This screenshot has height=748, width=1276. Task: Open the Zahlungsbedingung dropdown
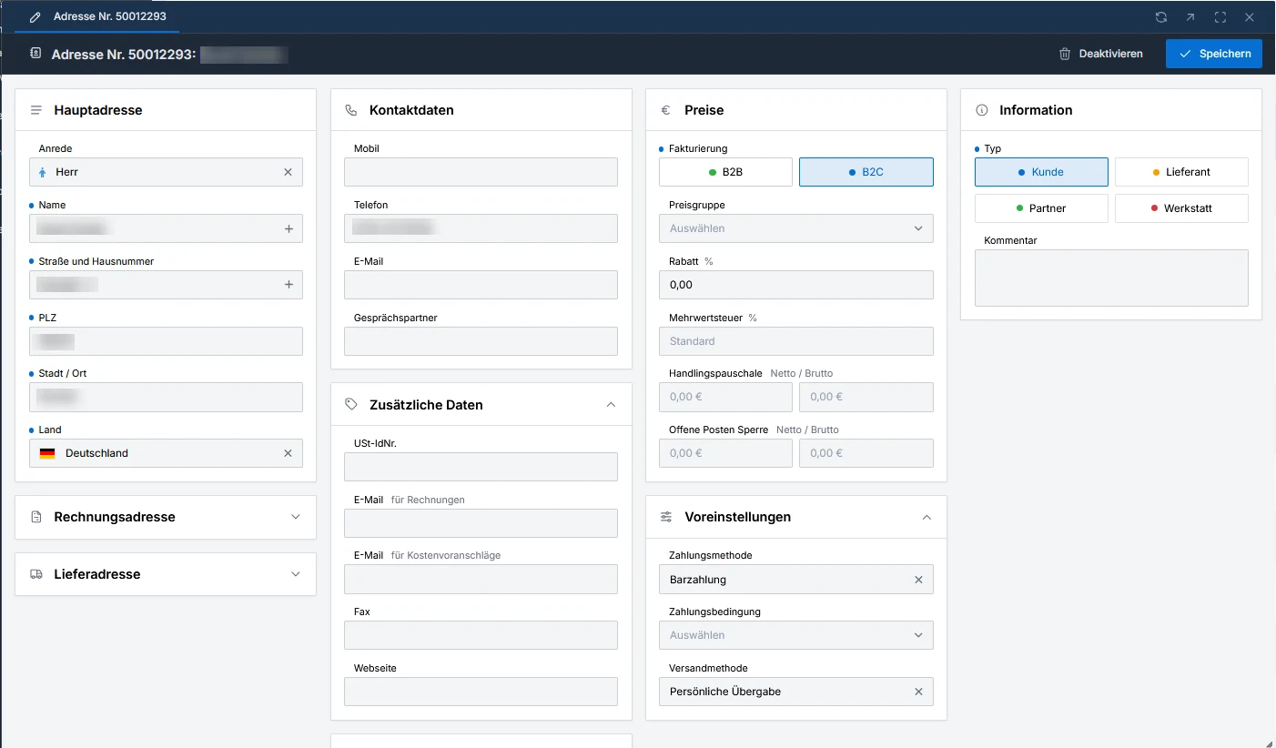point(796,635)
